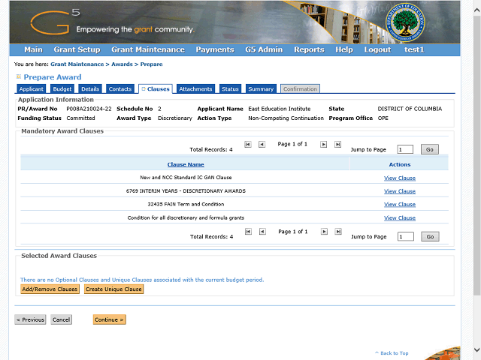
Task: Click the Create Unique Clause button
Action: pos(113,289)
